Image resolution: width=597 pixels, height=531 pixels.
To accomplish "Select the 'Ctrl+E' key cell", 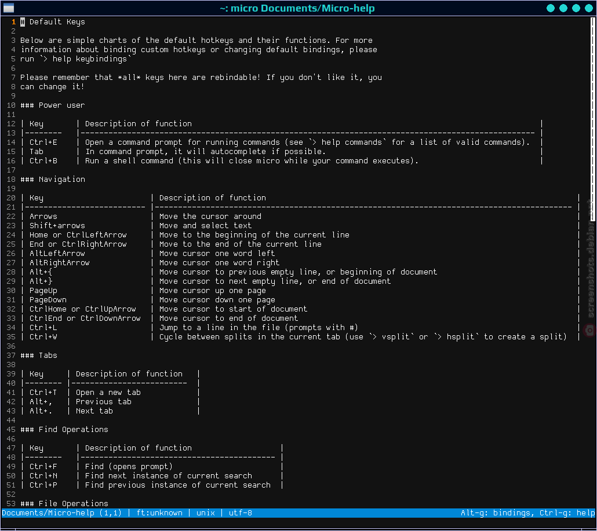I will pos(43,142).
